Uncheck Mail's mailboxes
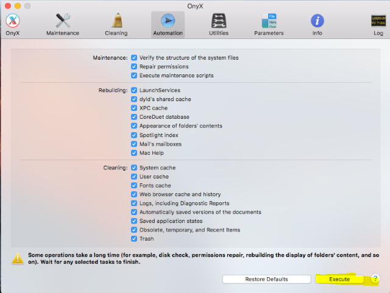 [134, 144]
